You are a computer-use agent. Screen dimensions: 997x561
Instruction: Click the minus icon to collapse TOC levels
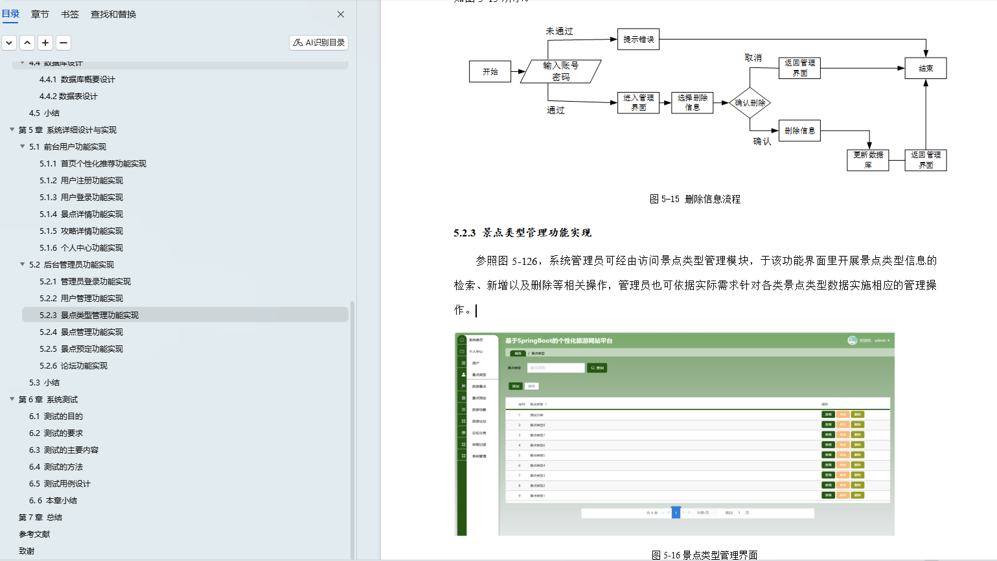click(x=63, y=42)
